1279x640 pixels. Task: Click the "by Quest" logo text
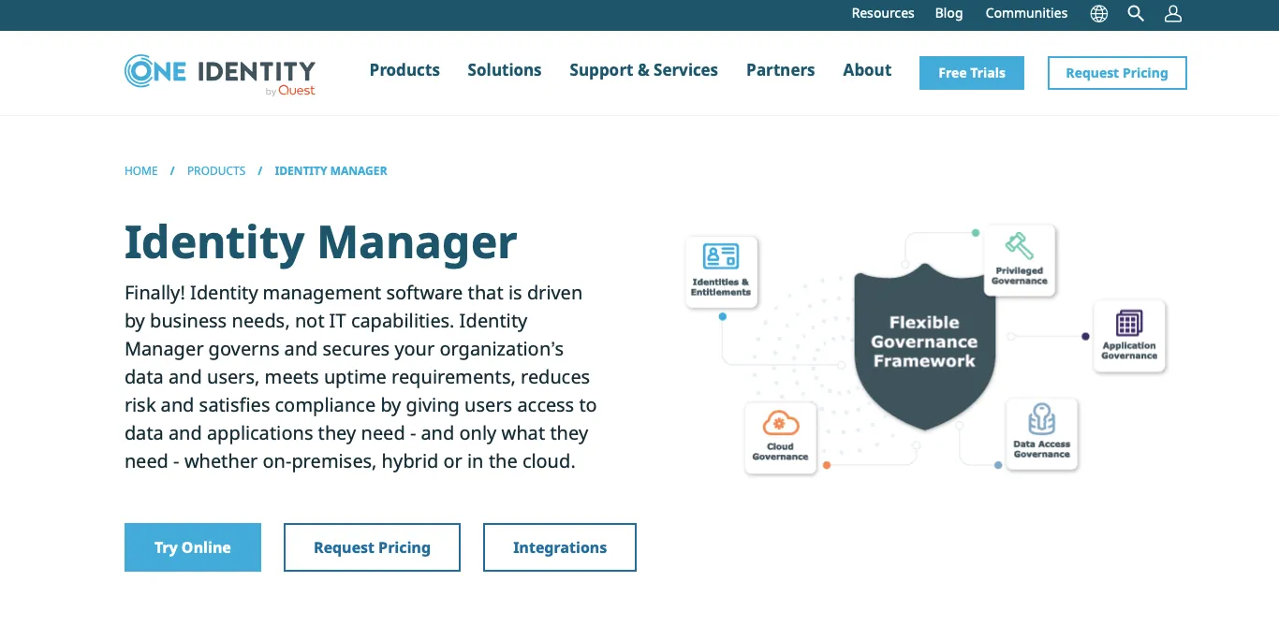(290, 91)
